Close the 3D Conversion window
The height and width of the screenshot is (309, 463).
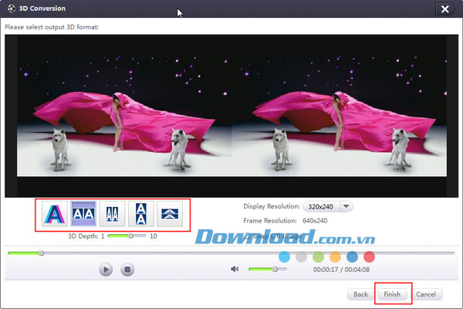click(x=445, y=9)
